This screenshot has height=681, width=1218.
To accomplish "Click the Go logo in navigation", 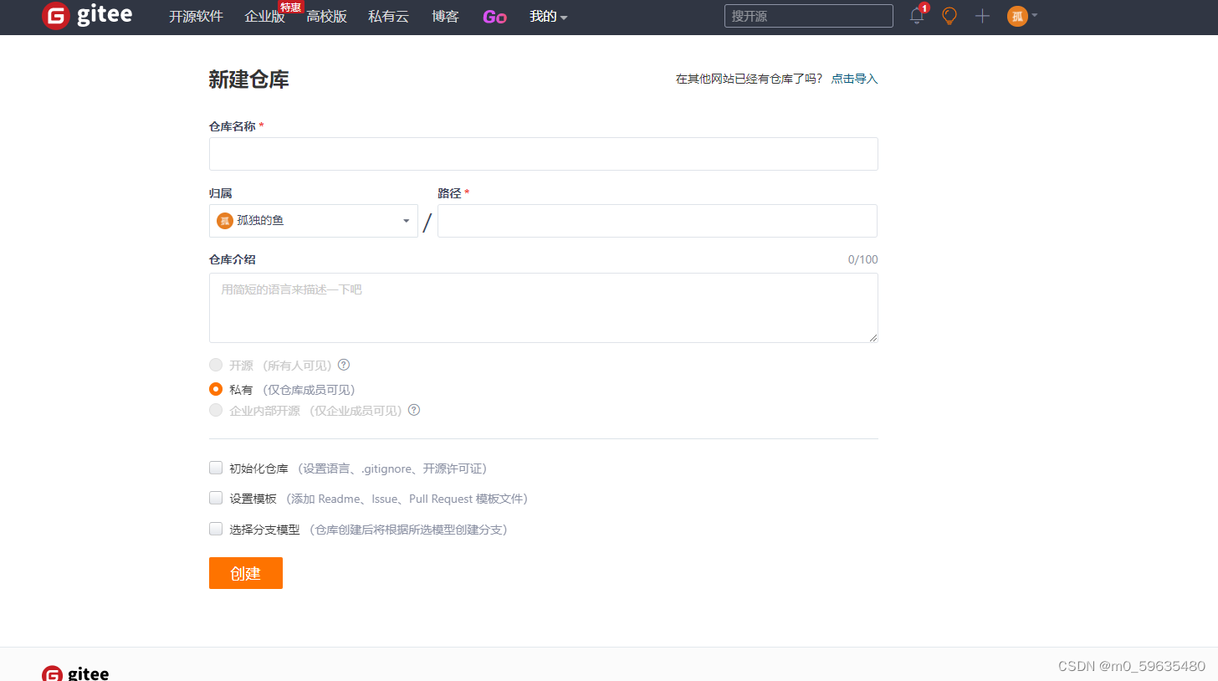I will pos(494,17).
